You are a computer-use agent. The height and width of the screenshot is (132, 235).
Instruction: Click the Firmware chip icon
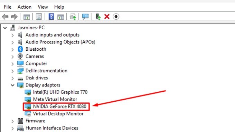click(x=20, y=121)
